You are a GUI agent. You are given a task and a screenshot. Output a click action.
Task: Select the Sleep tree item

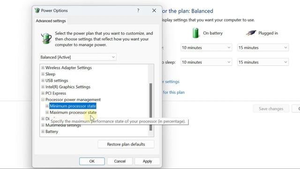pos(50,74)
